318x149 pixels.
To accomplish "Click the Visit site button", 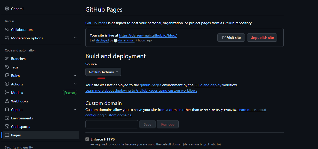I will (x=231, y=38).
